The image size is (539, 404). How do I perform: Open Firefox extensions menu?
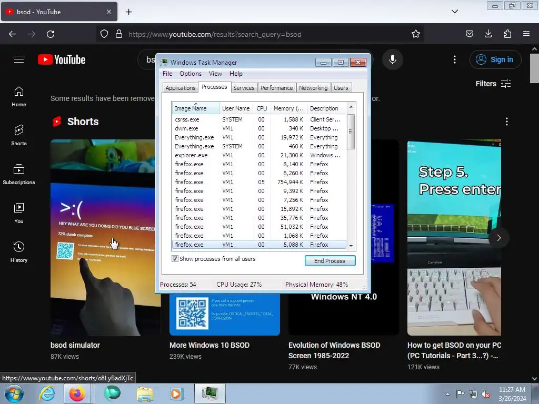(507, 34)
